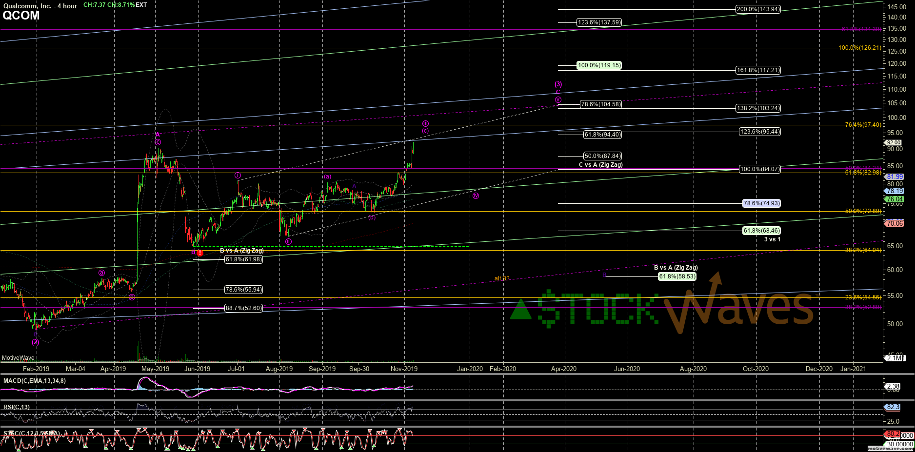Click the 78.6%(55.94) retracement label
The image size is (915, 452).
(243, 290)
